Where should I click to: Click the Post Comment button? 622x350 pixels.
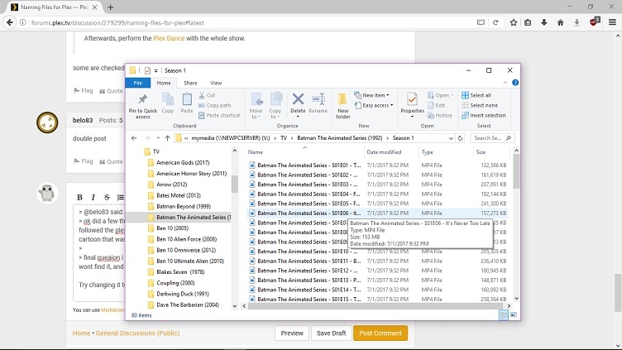point(380,333)
